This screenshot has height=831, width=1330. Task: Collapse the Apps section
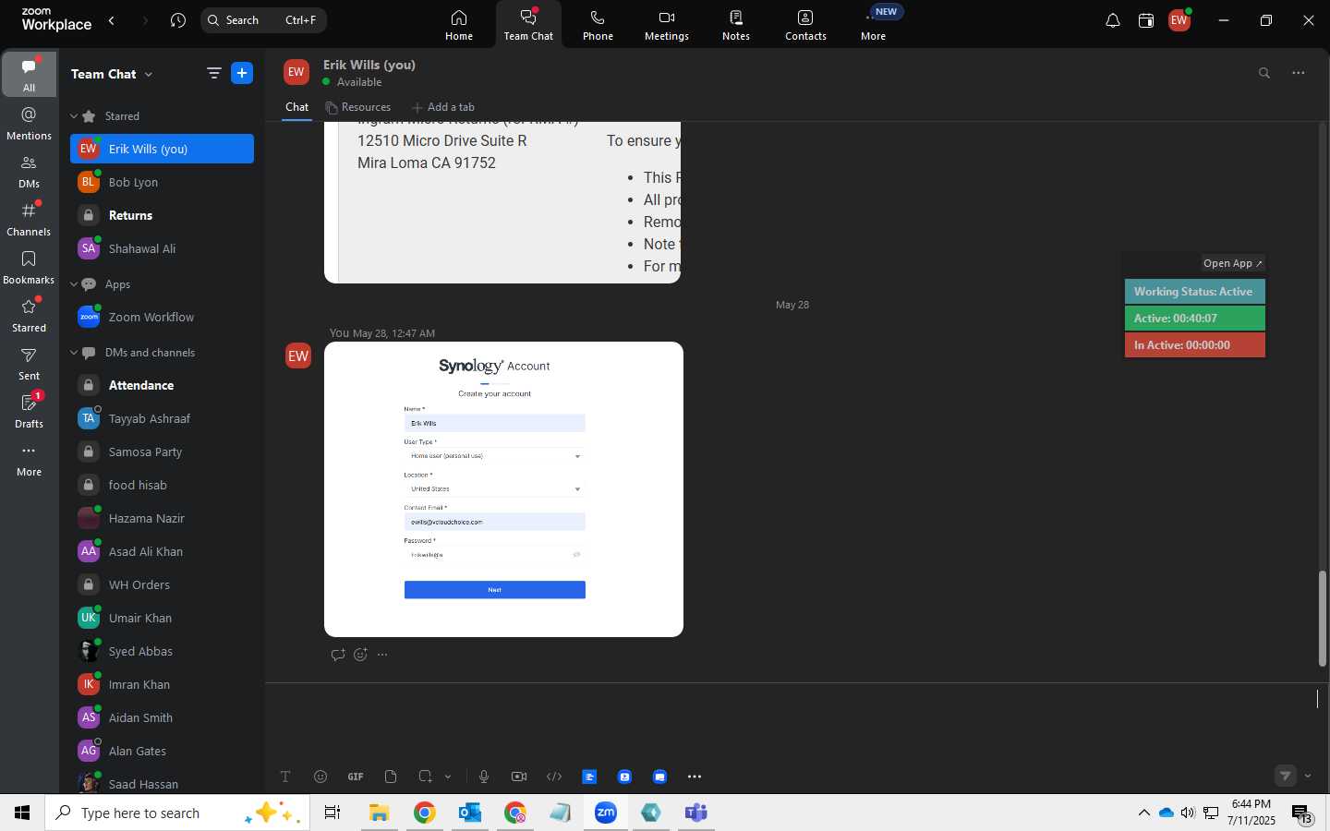pyautogui.click(x=74, y=284)
